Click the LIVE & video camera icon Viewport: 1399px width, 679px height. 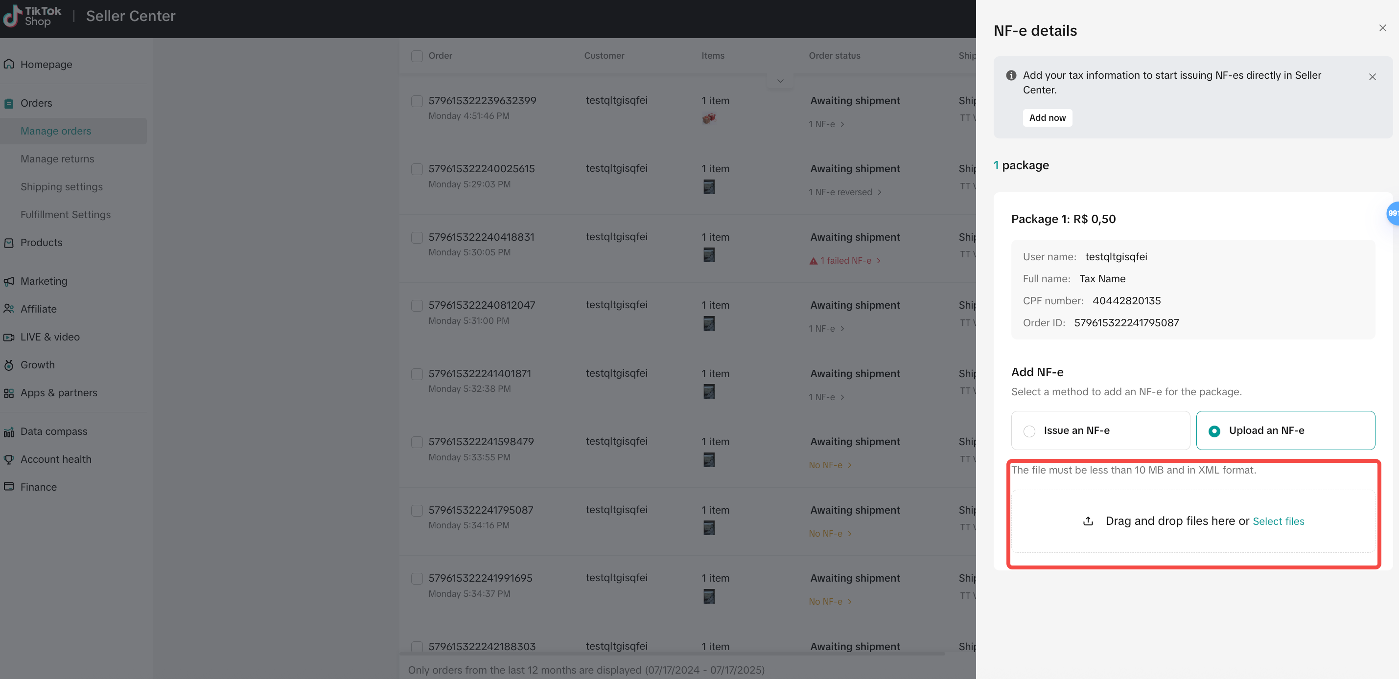click(x=9, y=337)
